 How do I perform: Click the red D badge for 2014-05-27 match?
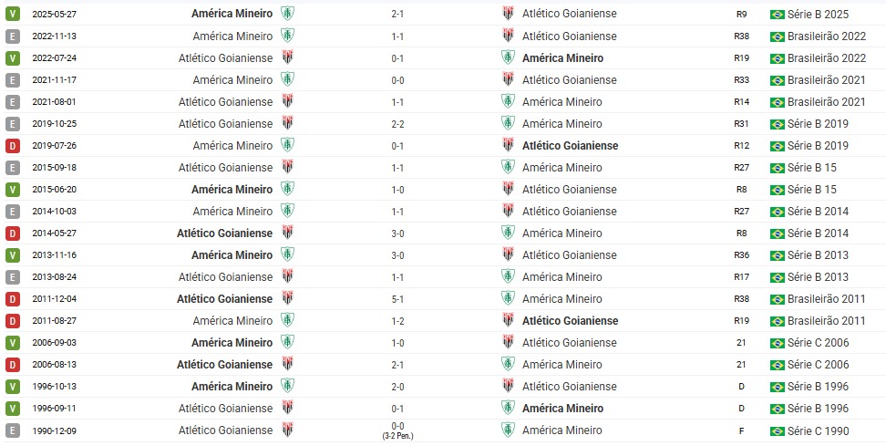tap(13, 233)
